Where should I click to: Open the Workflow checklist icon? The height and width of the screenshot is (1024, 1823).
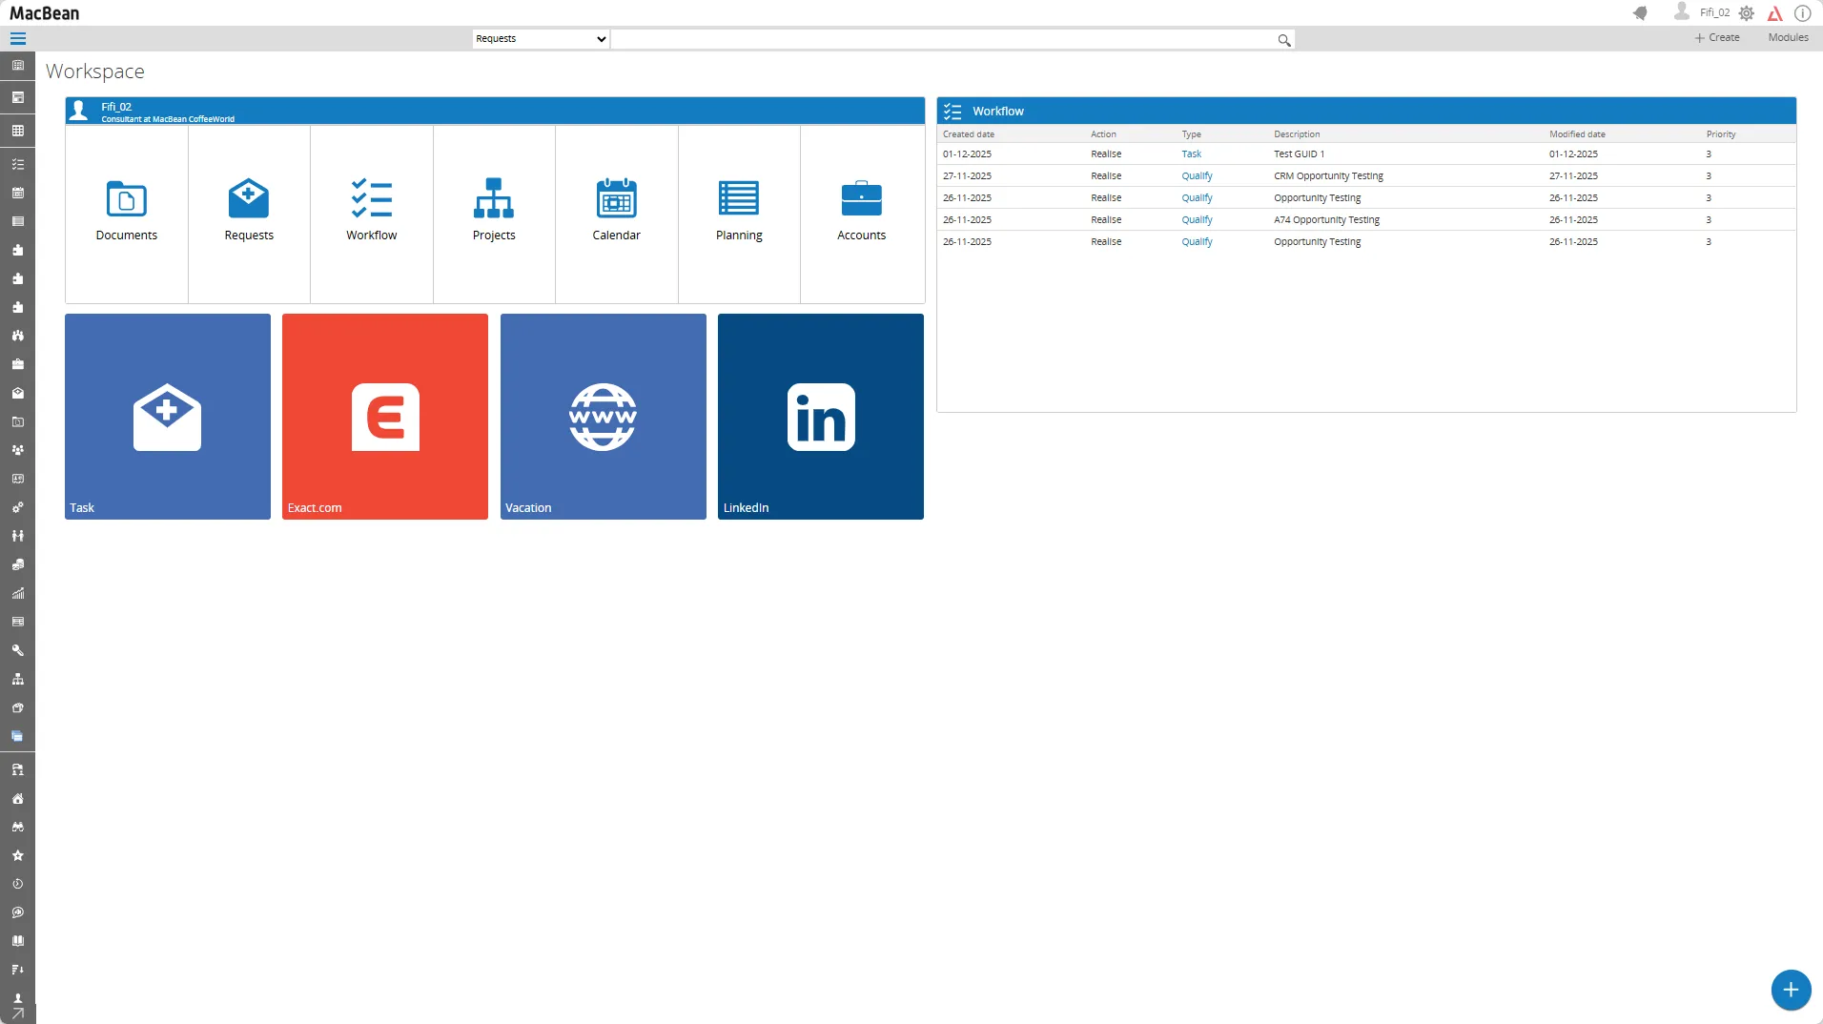(x=371, y=199)
